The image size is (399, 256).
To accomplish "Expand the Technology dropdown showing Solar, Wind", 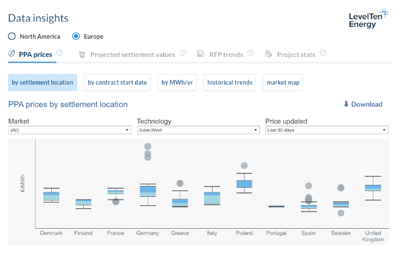I will click(x=198, y=130).
